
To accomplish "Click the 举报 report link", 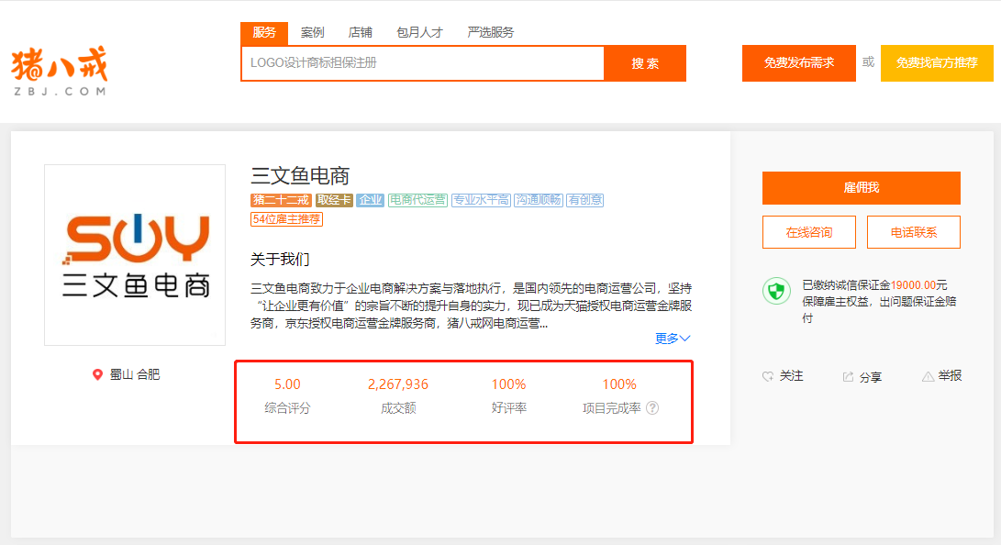I will coord(950,376).
